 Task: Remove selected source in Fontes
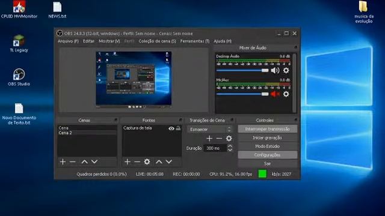pyautogui.click(x=137, y=161)
